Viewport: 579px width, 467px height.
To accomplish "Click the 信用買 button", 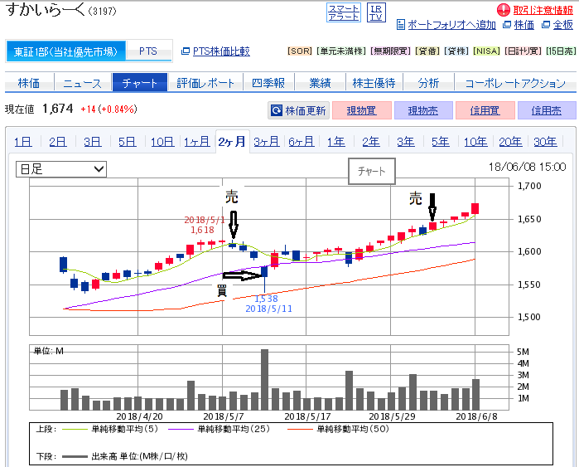I will click(x=485, y=110).
